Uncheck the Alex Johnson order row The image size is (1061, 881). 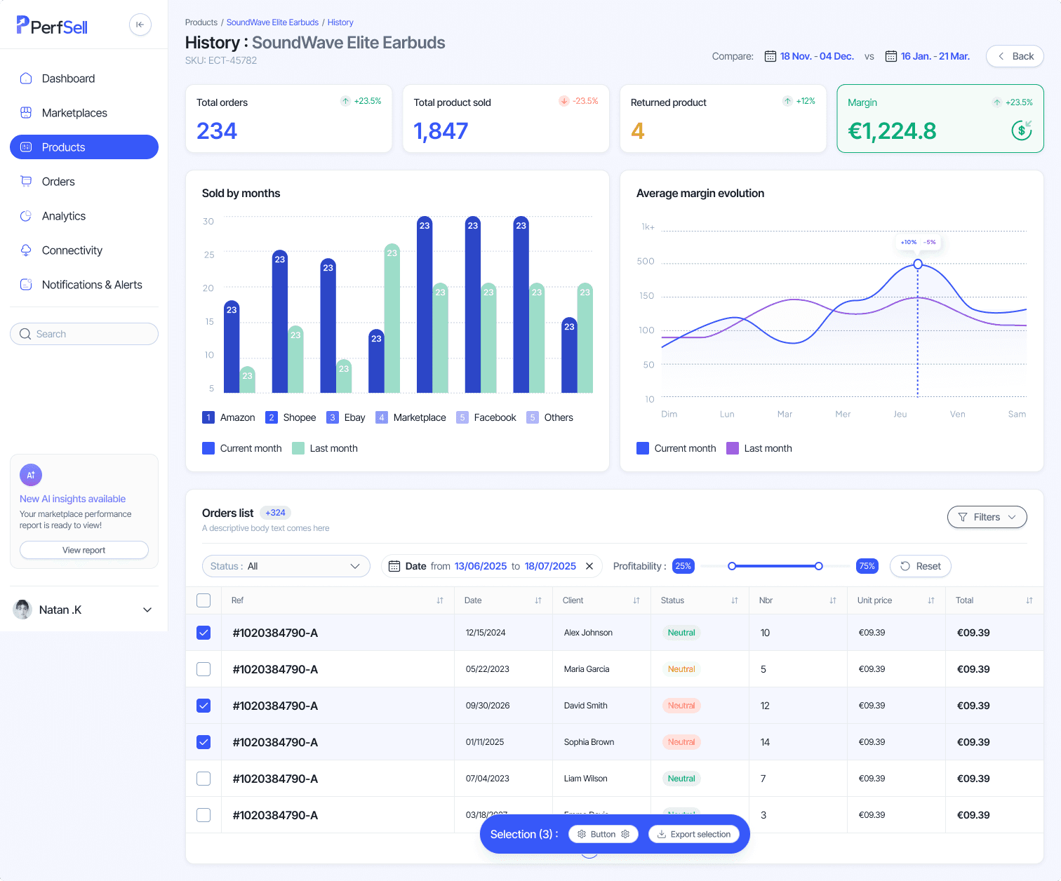(203, 633)
